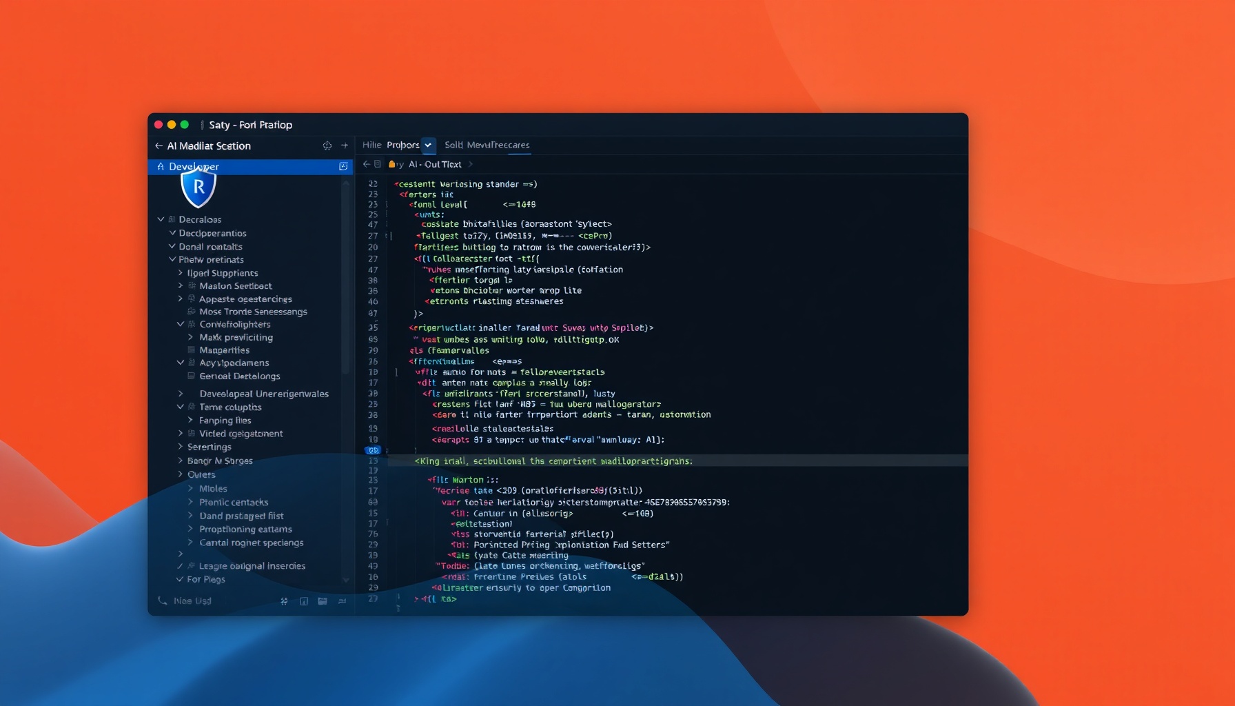Click the orange lock icon in the breadcrumb
1235x706 pixels.
point(392,164)
